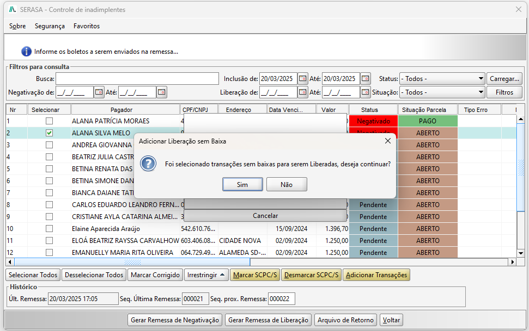Tick checkbox for BIANCA DAIANE row

coord(49,192)
